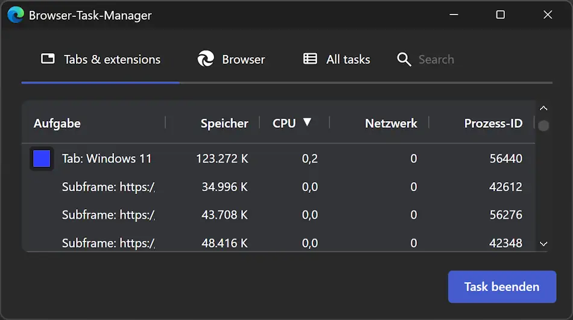Select Subframe row with process ID 56276

[x=279, y=215]
